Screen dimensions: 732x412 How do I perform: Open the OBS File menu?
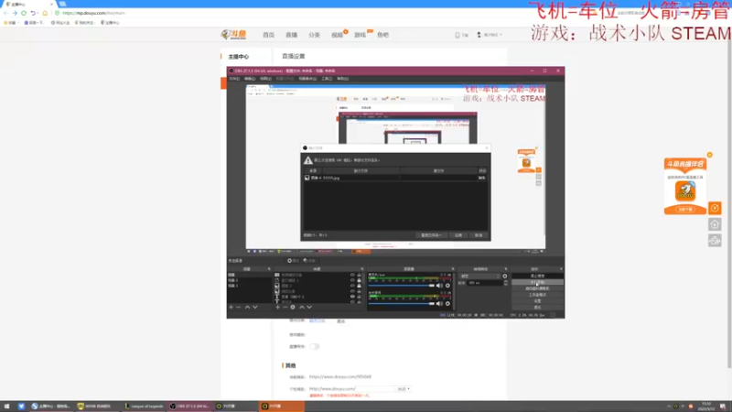[234, 79]
